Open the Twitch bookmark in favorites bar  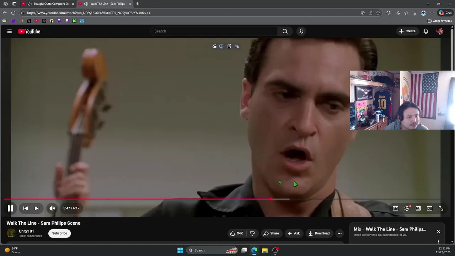tap(67, 21)
